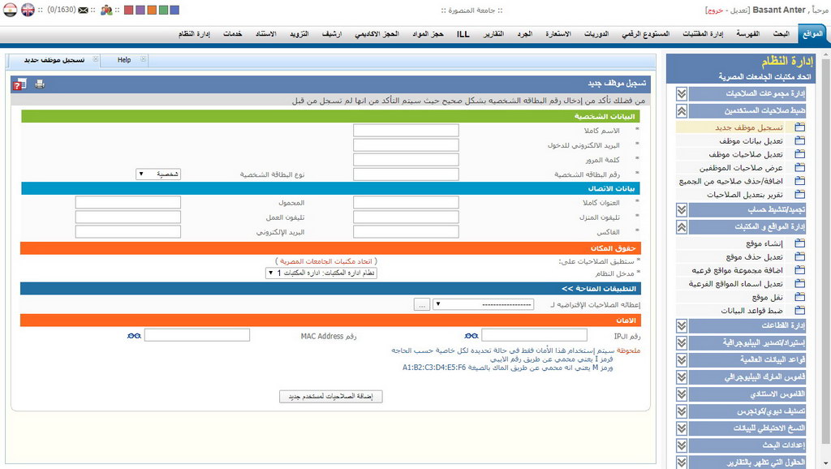Switch to the تسجيل موظف جديد tab
This screenshot has width=831, height=469.
54,60
